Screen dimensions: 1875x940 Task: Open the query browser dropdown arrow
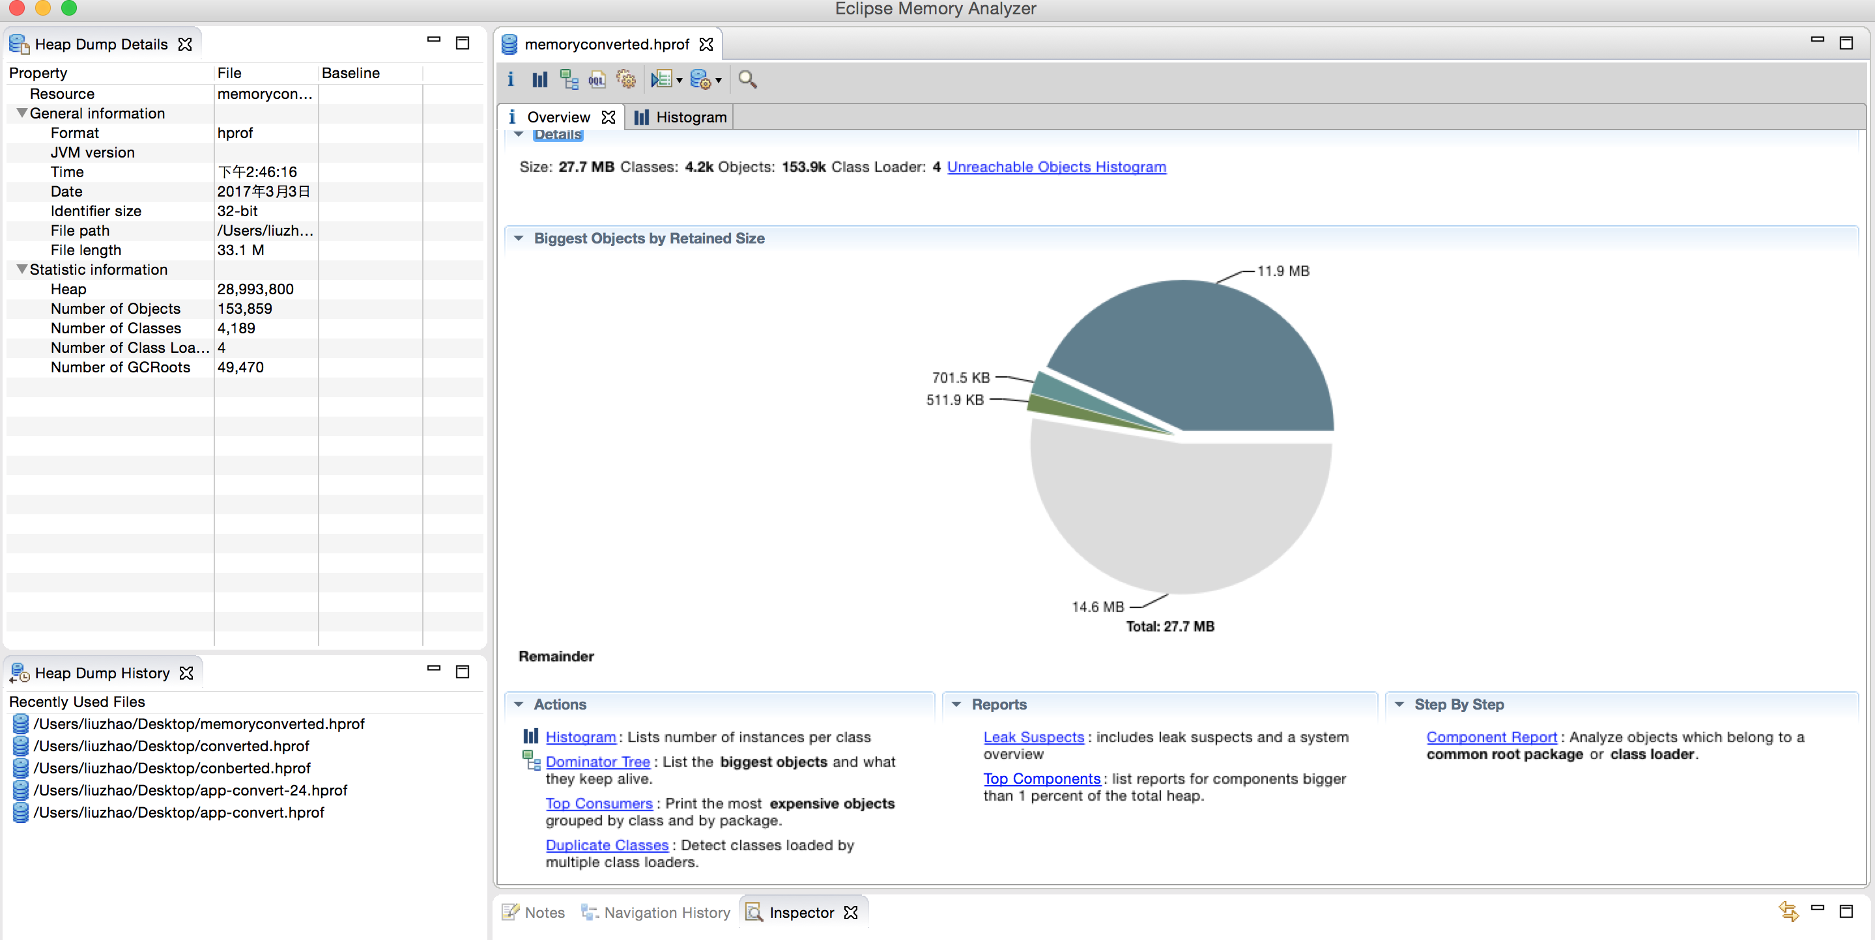719,80
